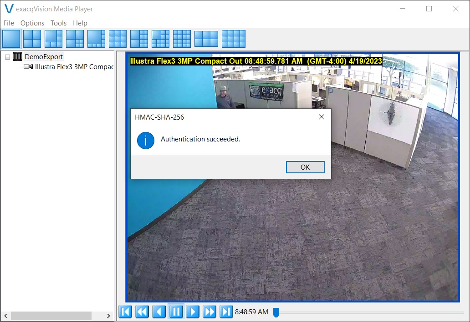The image size is (470, 322).
Task: Select the Illustra Flex3 3MP Compact camera
Action: (x=74, y=67)
